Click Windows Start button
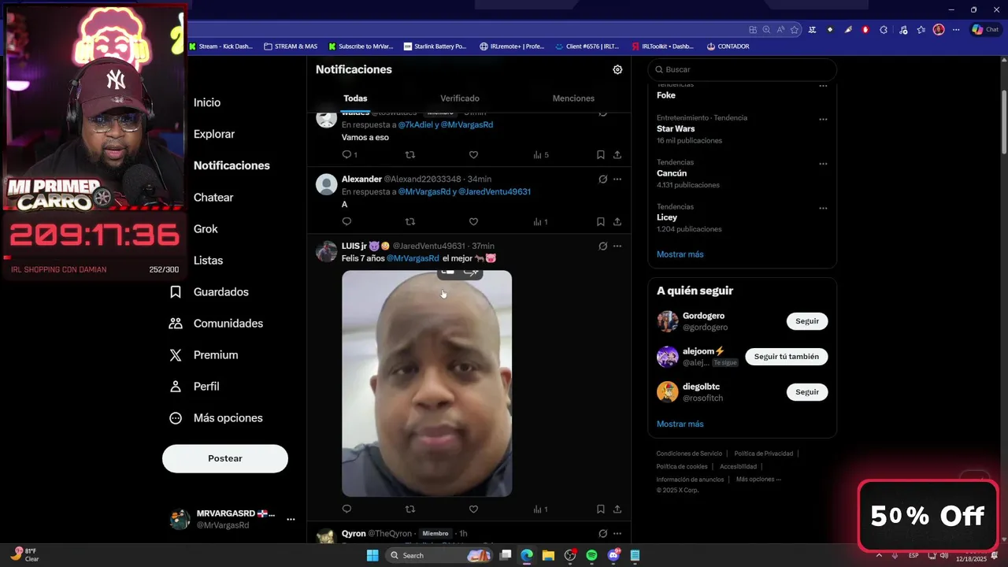Image resolution: width=1008 pixels, height=567 pixels. [372, 555]
